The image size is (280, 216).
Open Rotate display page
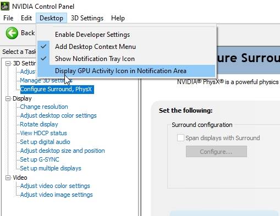pyautogui.click(x=39, y=124)
